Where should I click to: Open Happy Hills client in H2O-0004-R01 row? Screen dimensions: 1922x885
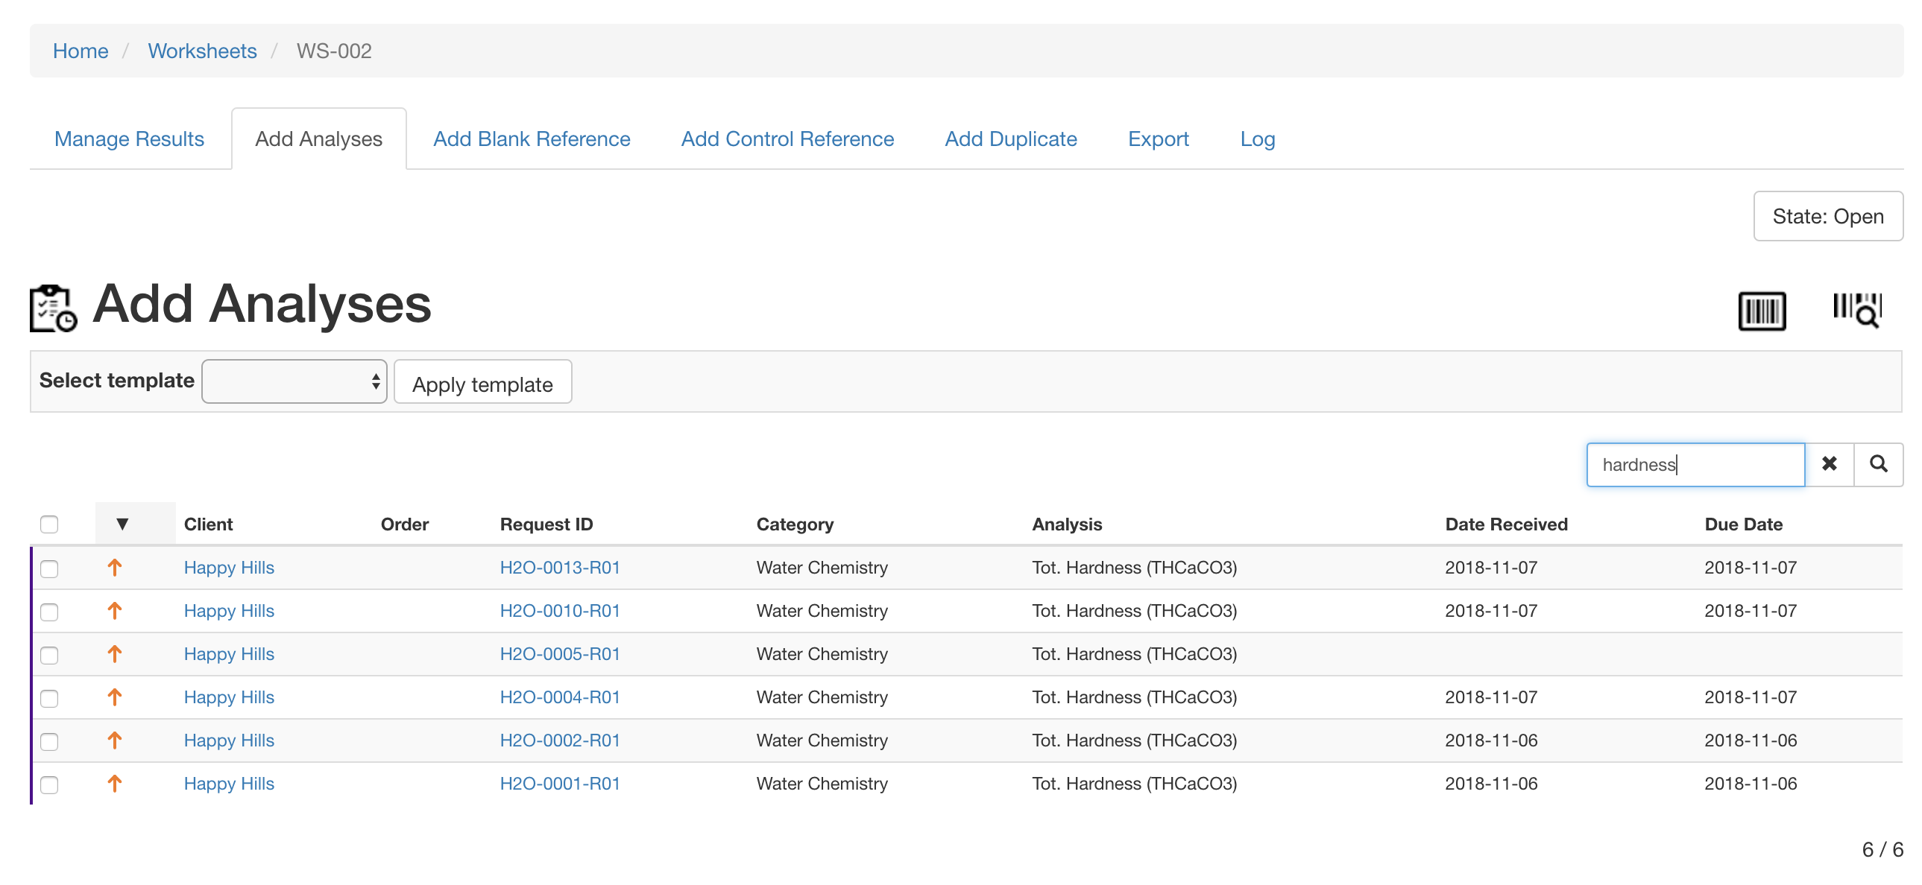coord(229,697)
